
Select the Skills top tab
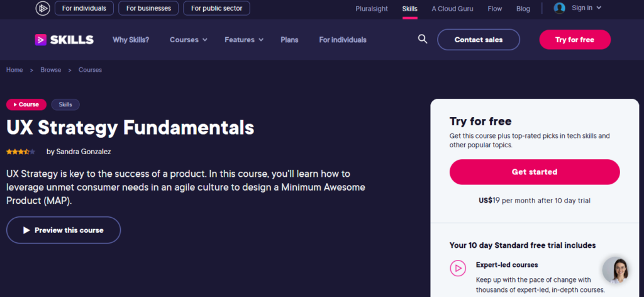coord(410,9)
